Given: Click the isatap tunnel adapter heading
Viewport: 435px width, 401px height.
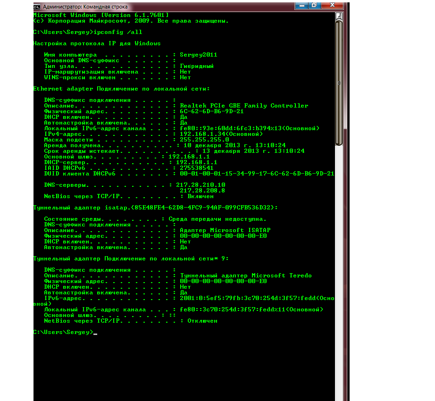Looking at the screenshot, I should click(x=155, y=208).
